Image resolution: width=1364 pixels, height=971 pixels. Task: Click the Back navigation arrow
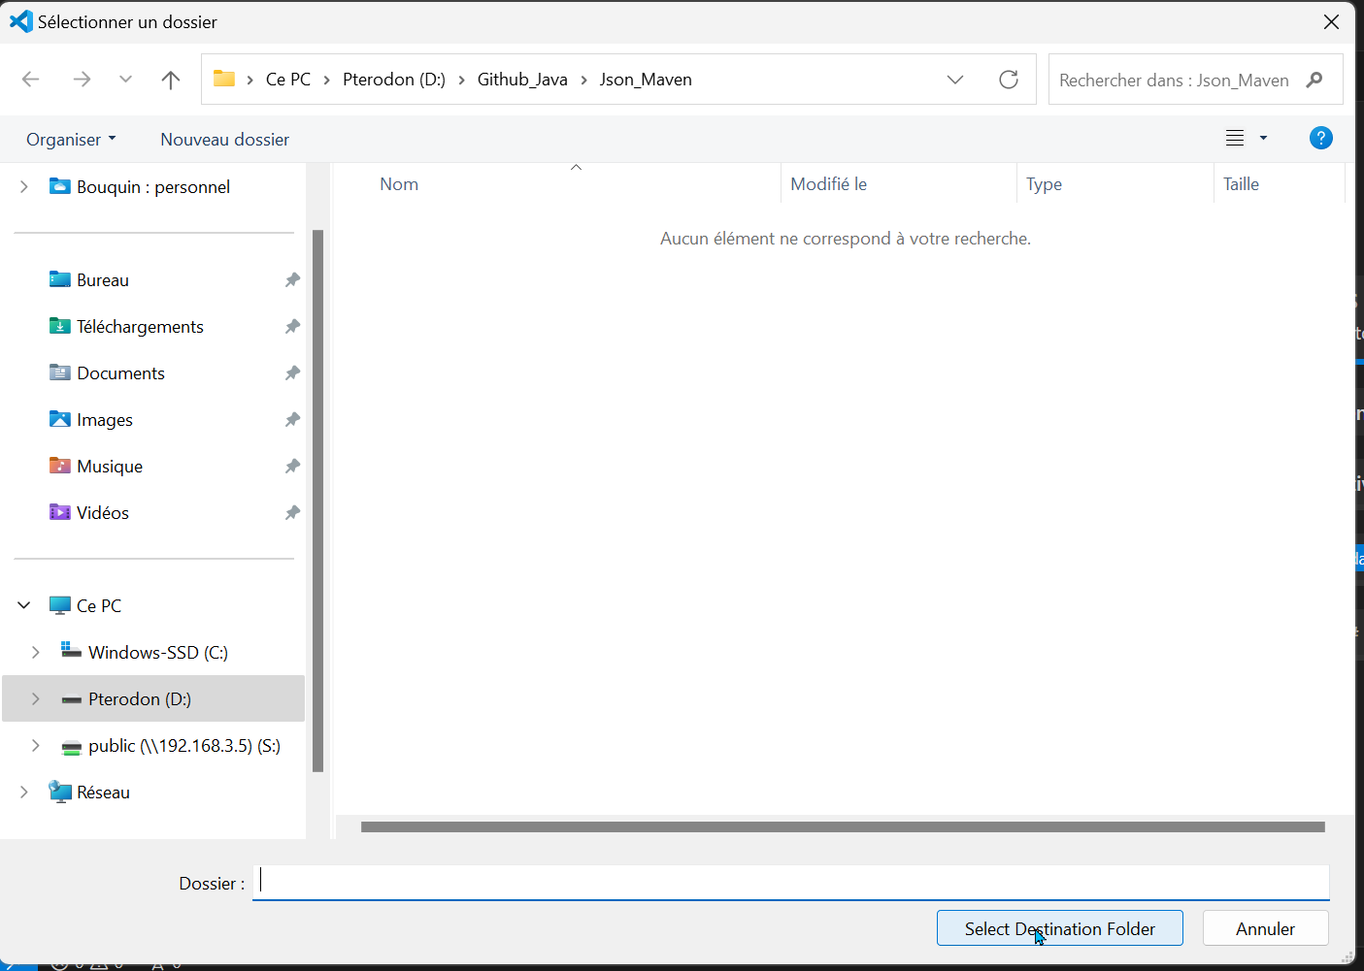31,80
